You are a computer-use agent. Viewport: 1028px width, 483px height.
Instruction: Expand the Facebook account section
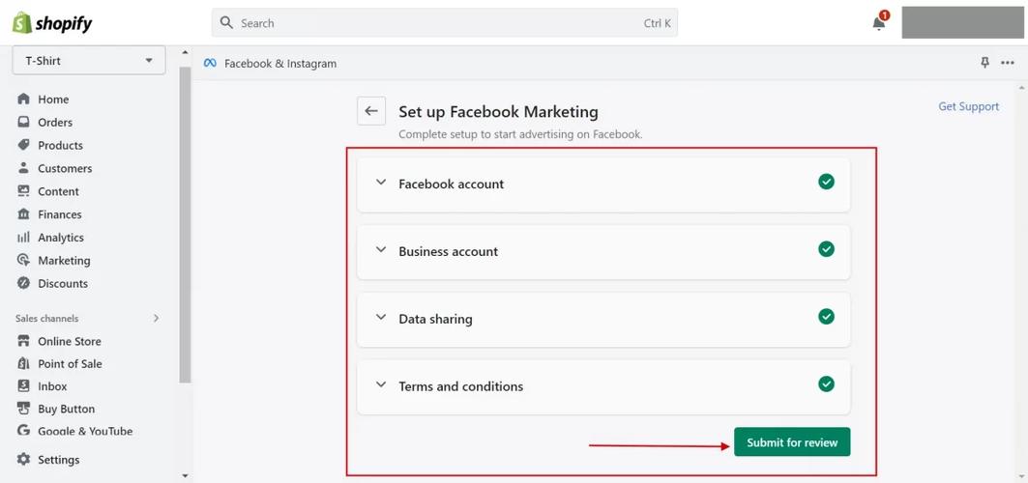pos(381,183)
